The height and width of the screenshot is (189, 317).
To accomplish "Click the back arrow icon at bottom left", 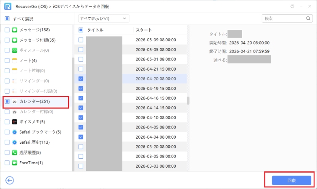I will click(10, 180).
